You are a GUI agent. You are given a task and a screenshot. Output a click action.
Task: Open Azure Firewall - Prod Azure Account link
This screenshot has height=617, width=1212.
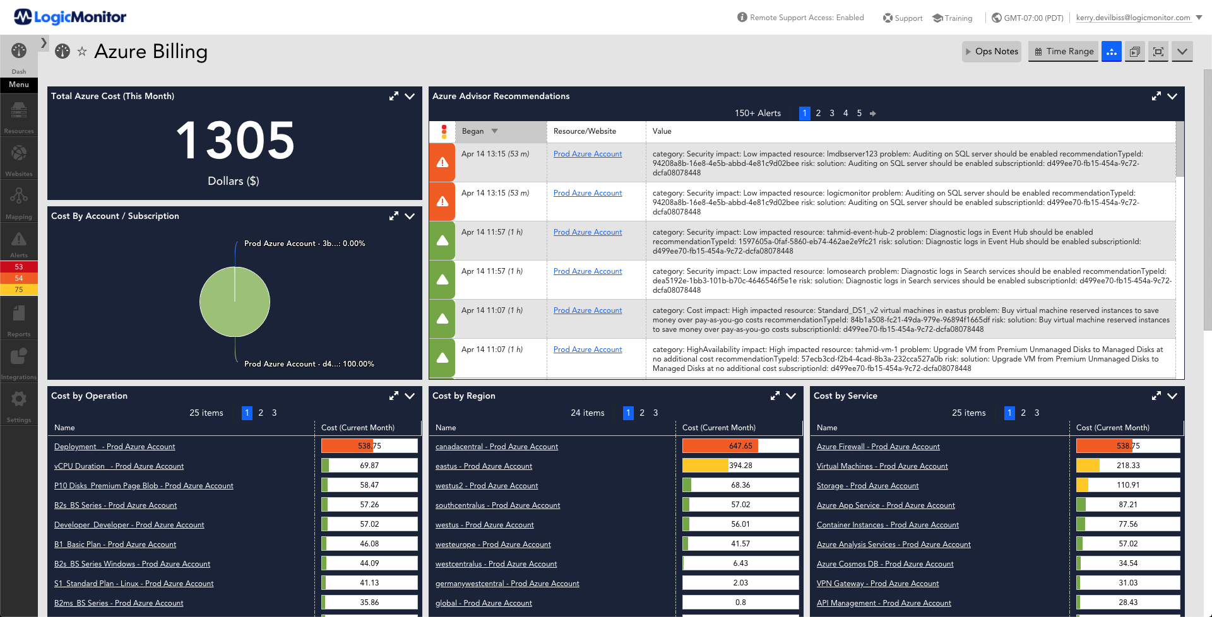[x=878, y=447]
